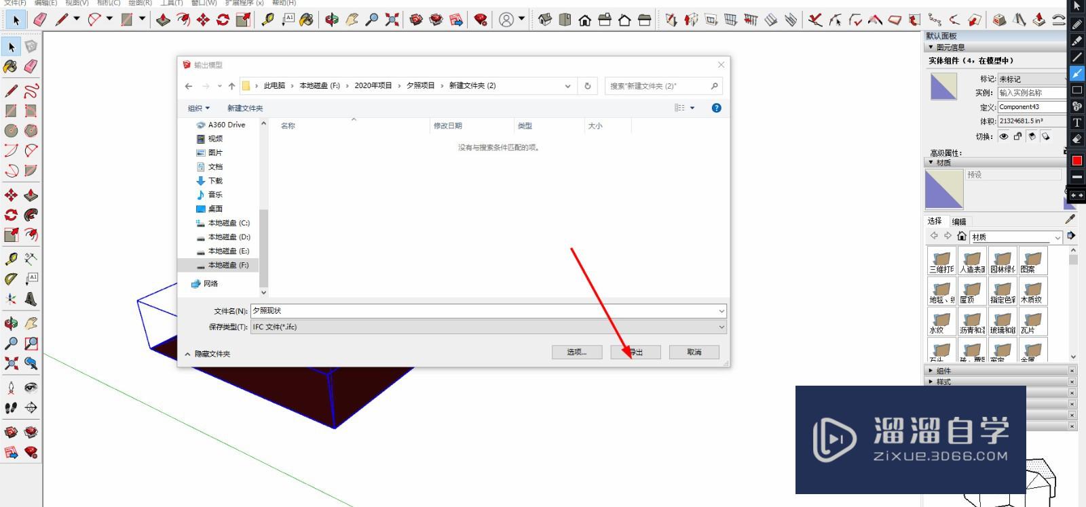Screen dimensions: 1086x507
Task: Open the materials library dropdown
Action: click(x=1057, y=237)
